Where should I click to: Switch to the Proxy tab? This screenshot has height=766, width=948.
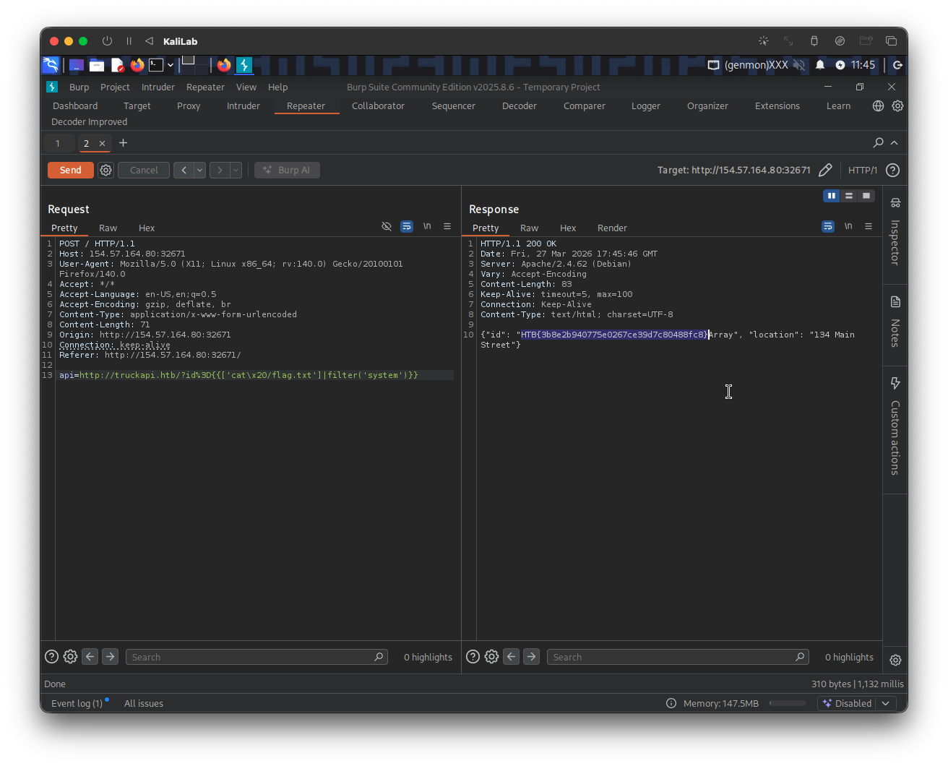coord(189,106)
